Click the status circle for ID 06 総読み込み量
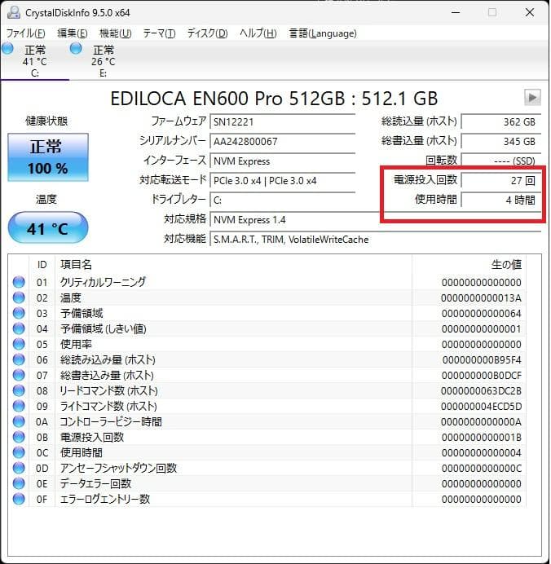This screenshot has height=564, width=551. [x=19, y=359]
